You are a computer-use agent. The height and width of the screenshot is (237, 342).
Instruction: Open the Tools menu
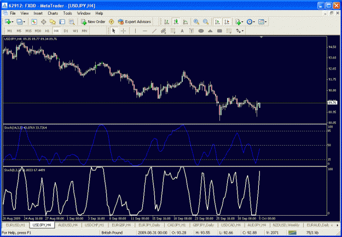point(68,13)
